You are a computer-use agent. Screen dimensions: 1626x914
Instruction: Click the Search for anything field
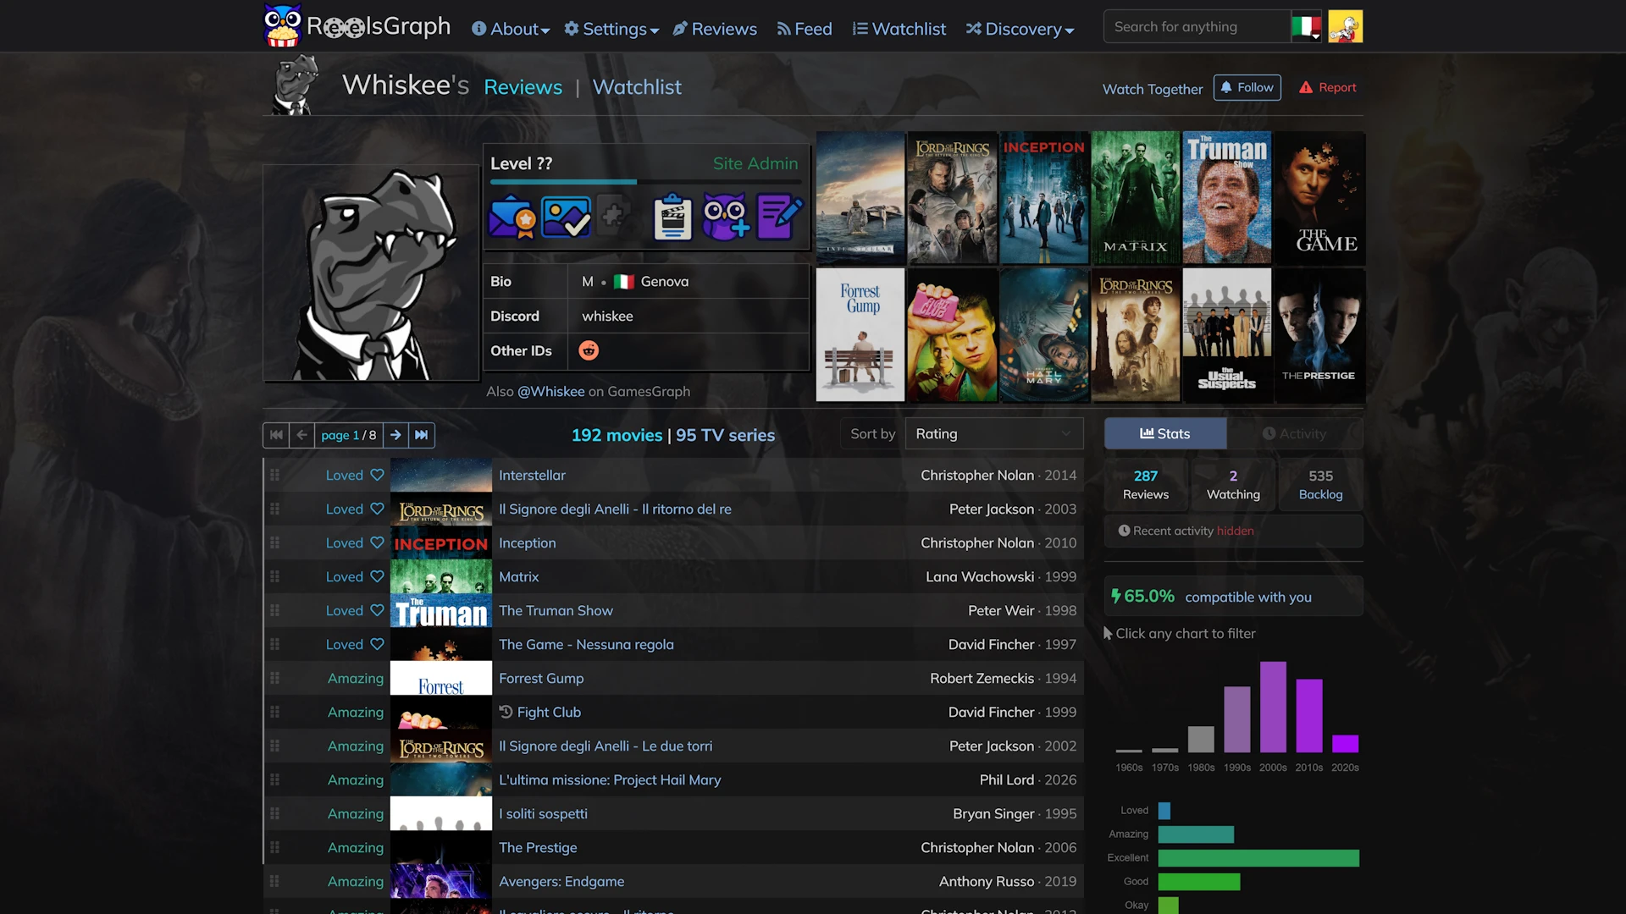tap(1196, 27)
